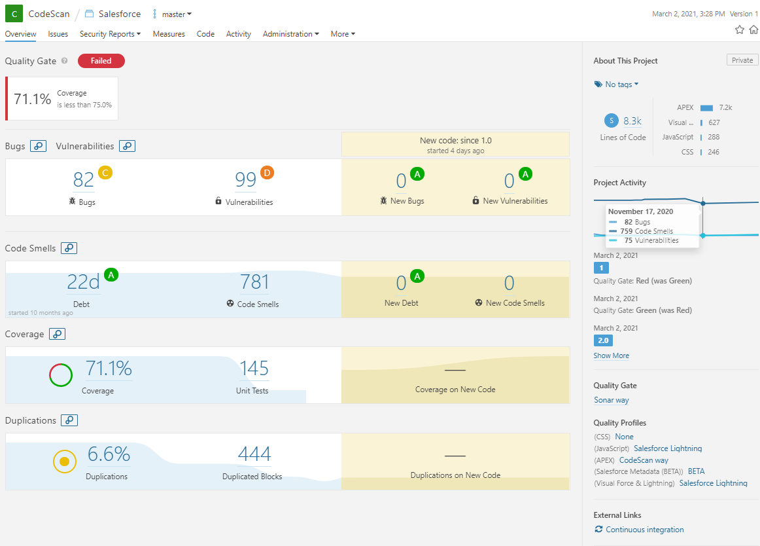
Task: Open the Sonar way quality gate
Action: [611, 399]
